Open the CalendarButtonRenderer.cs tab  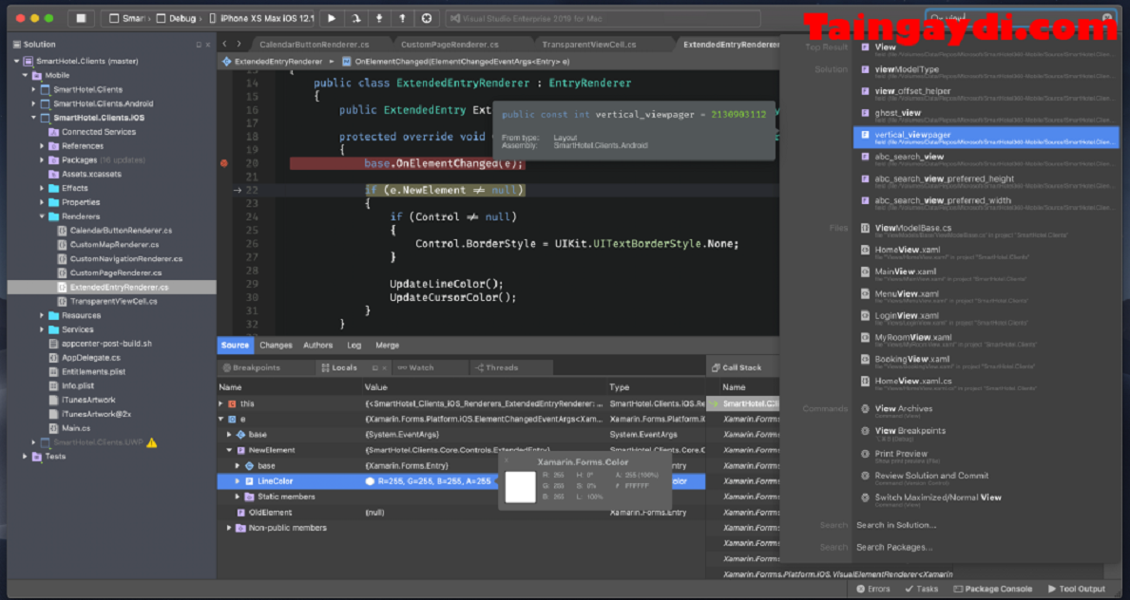pyautogui.click(x=314, y=45)
